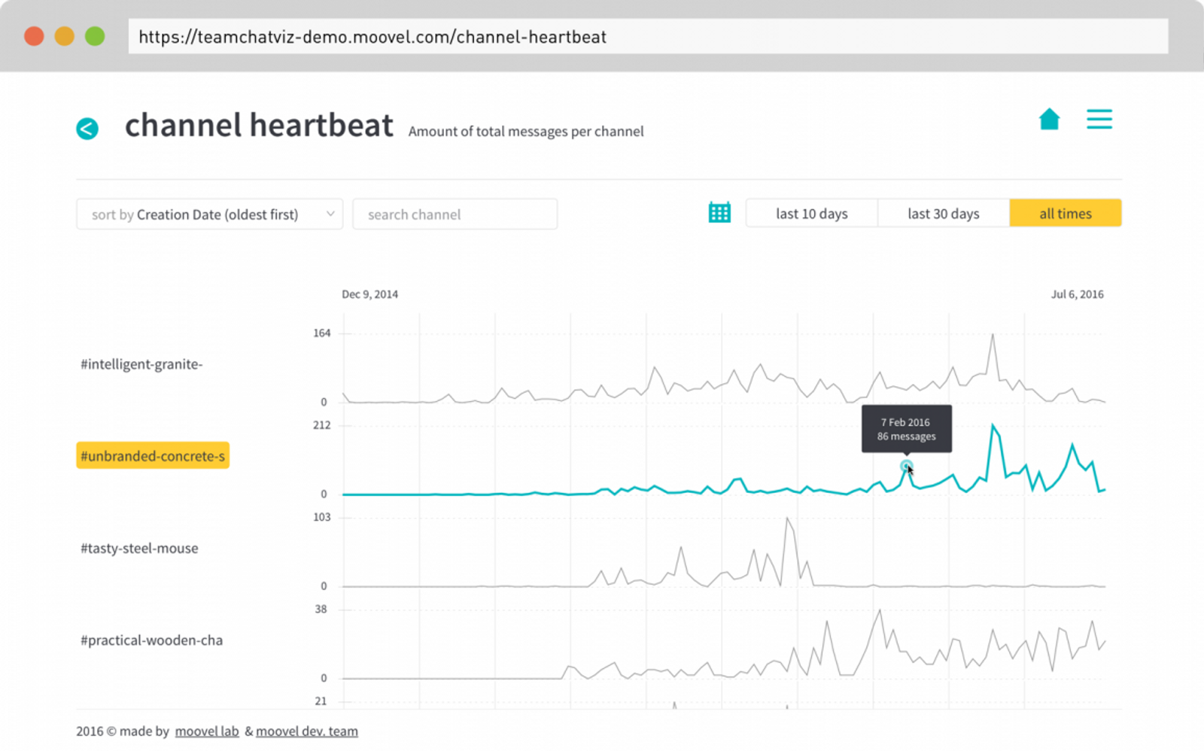1204x751 pixels.
Task: Focus the search channel input field
Action: (x=455, y=214)
